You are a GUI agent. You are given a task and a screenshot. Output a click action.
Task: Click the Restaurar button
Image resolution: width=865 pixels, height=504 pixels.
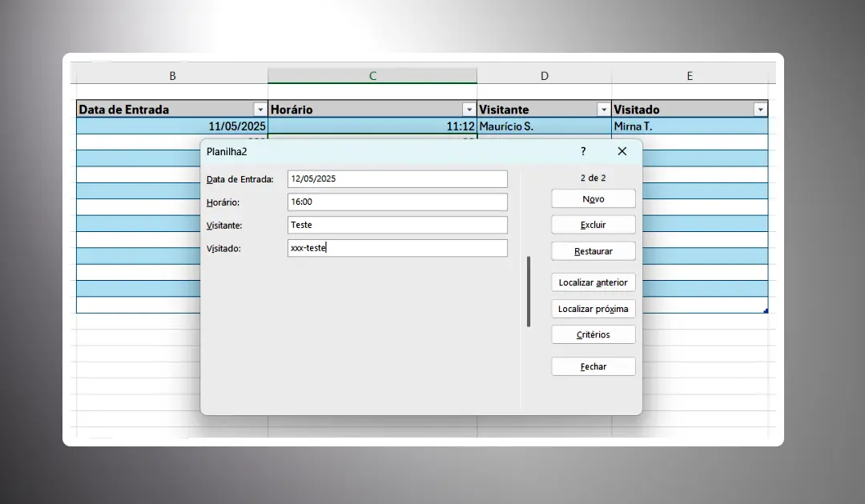[x=593, y=251]
